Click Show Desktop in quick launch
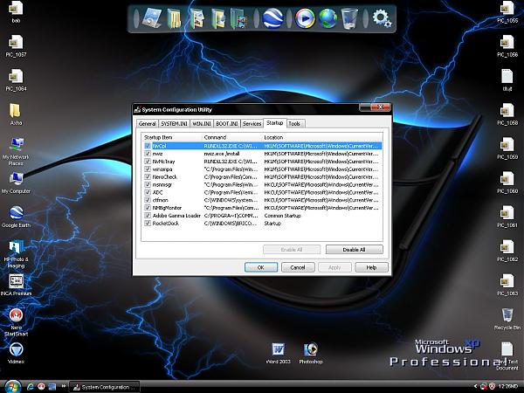Screen dimensions: 524x393 point(52,387)
